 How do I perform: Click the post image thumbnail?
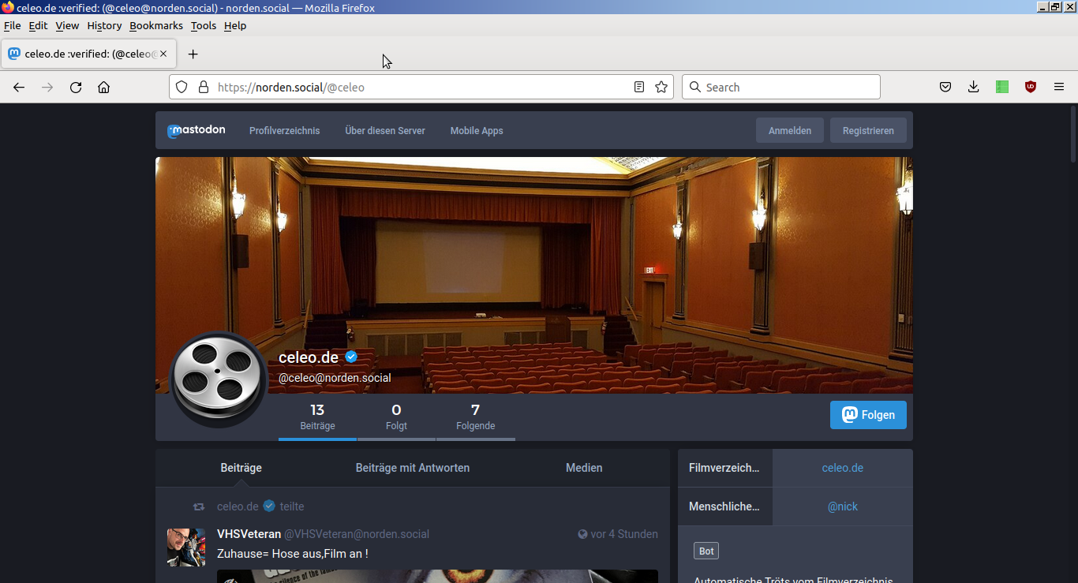coord(437,576)
